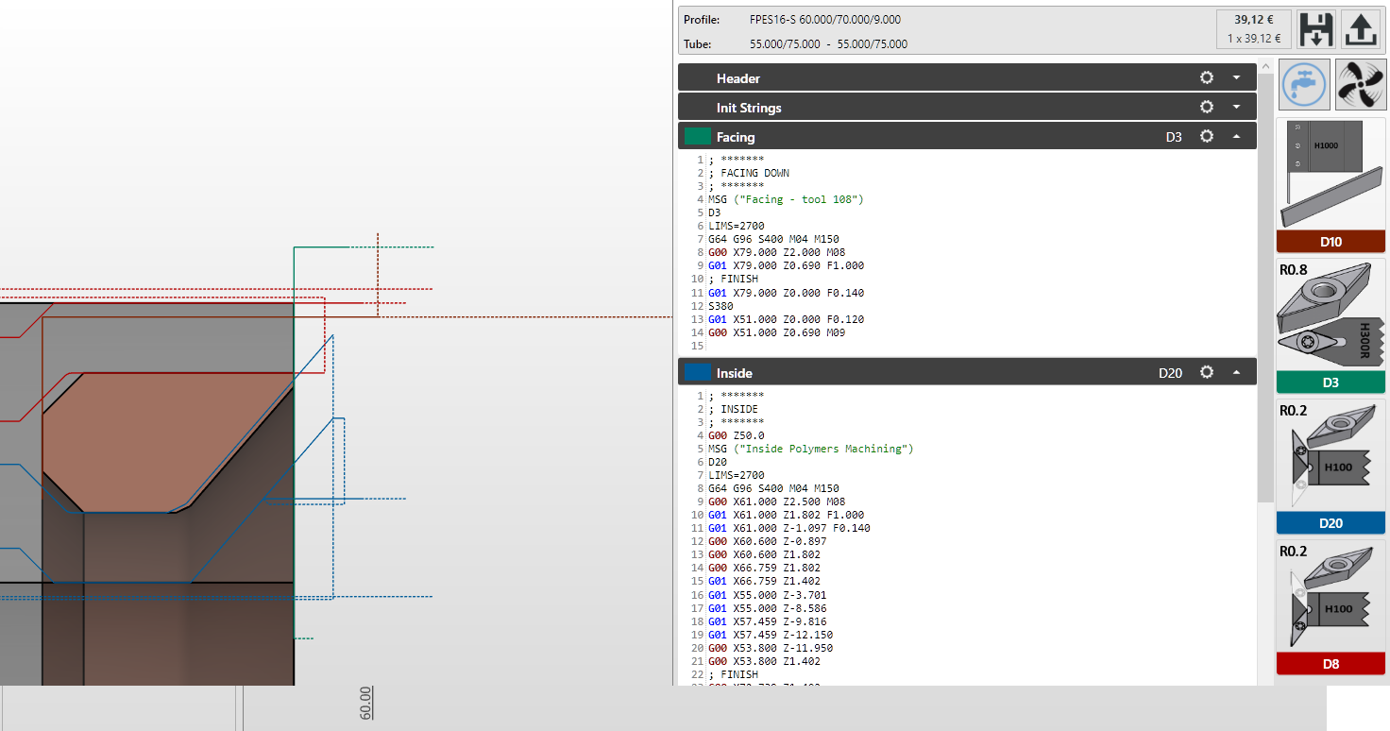
Task: Click the green Facing color swatch
Action: [x=698, y=137]
